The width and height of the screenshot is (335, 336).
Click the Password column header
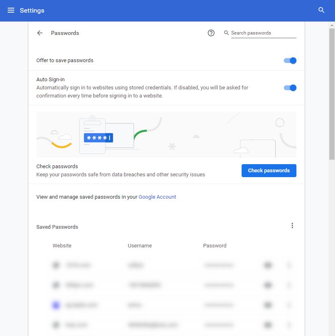[215, 245]
